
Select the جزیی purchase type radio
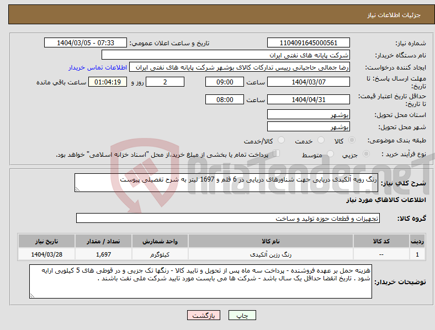pyautogui.click(x=366, y=153)
